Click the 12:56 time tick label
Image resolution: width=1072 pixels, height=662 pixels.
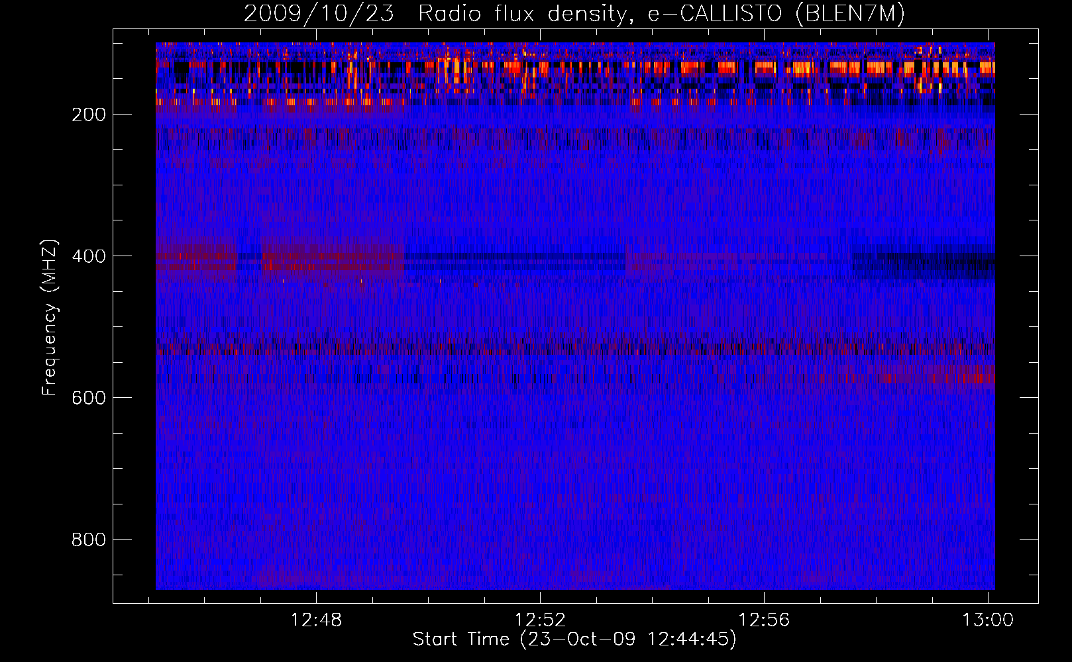[x=764, y=620]
